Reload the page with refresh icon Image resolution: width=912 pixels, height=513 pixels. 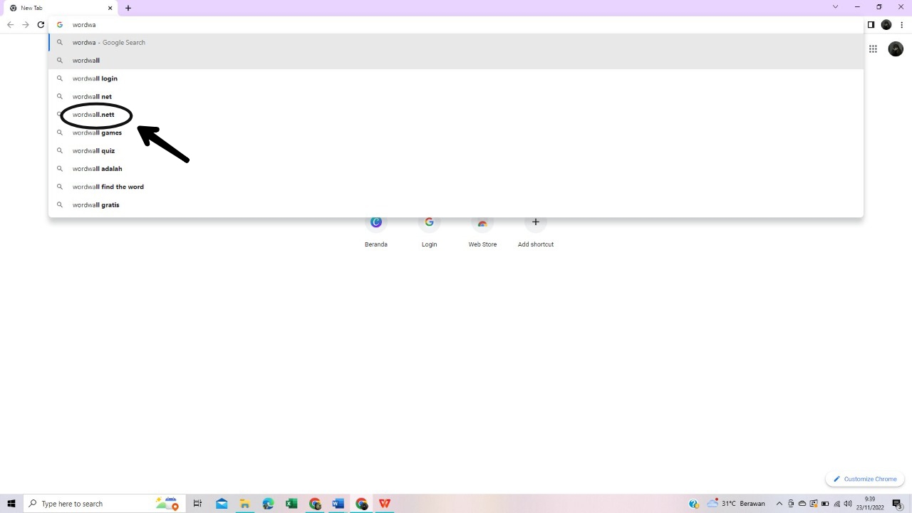tap(41, 24)
